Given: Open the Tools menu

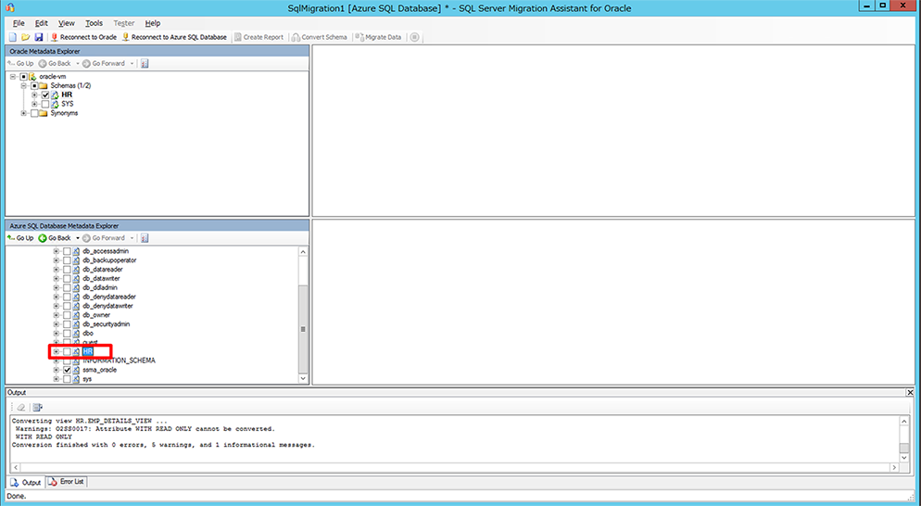Looking at the screenshot, I should tap(94, 23).
